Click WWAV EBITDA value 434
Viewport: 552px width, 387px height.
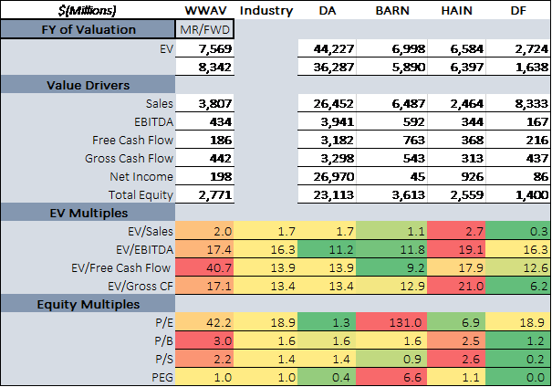pos(205,121)
